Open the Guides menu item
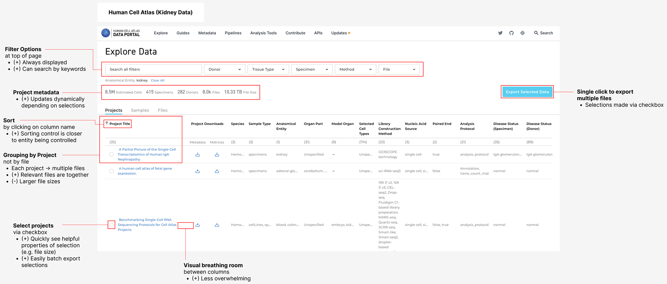Viewport: 667px width, 284px height. coord(183,33)
